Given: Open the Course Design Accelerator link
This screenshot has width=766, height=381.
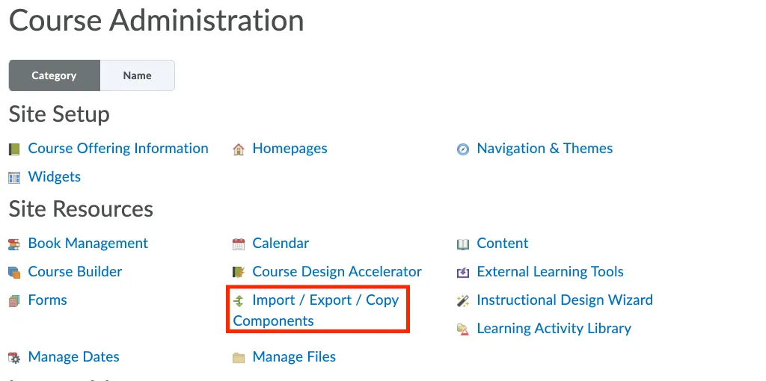Looking at the screenshot, I should click(x=337, y=272).
